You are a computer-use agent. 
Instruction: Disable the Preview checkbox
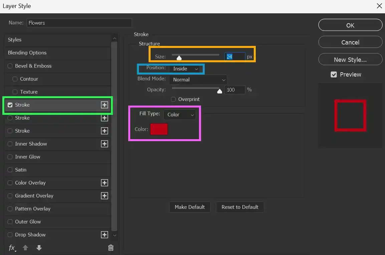coord(334,75)
